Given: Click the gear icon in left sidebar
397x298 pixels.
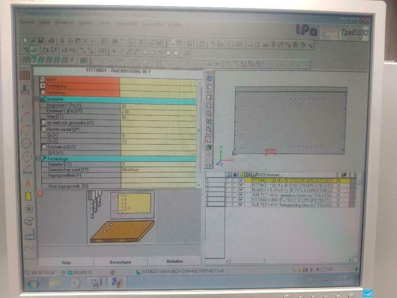Looking at the screenshot, I should click(29, 208).
